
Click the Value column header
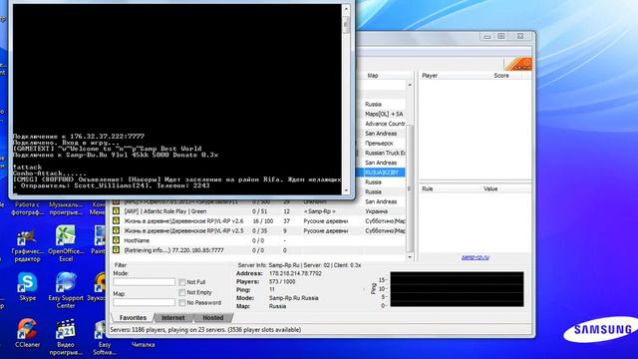tap(490, 188)
